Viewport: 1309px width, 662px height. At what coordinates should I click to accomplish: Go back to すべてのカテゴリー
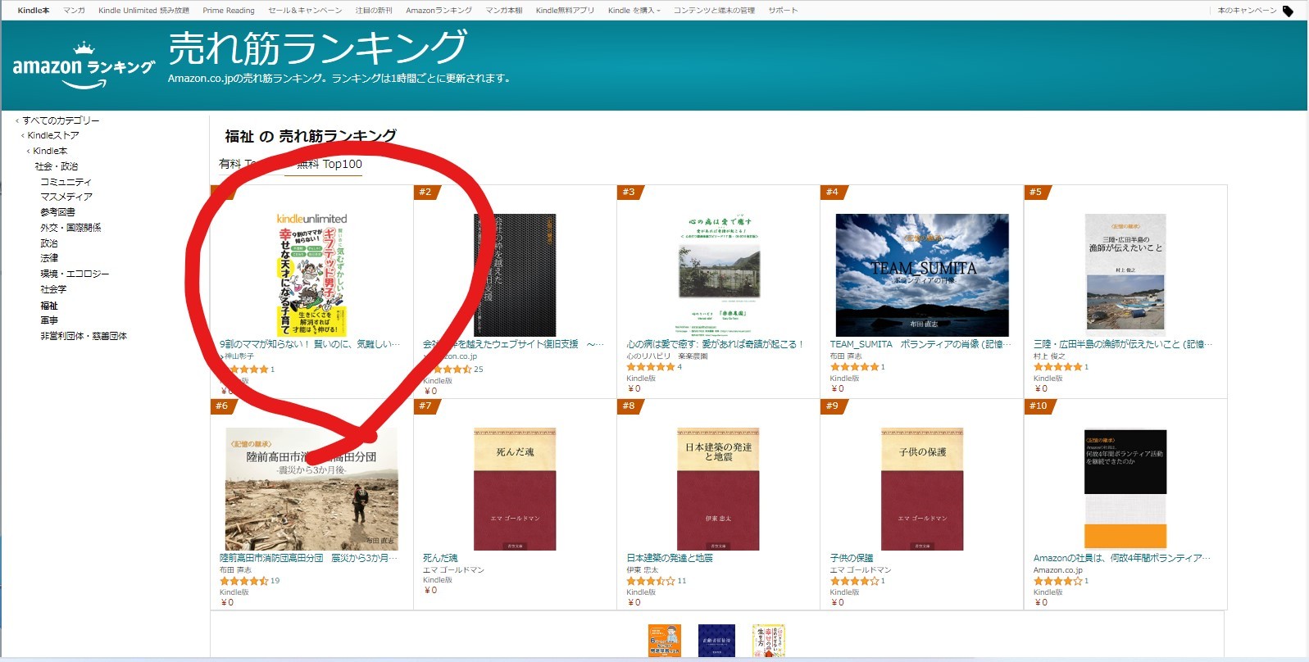click(61, 120)
